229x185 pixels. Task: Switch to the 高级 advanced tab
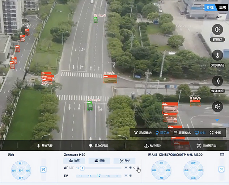pos(222,7)
